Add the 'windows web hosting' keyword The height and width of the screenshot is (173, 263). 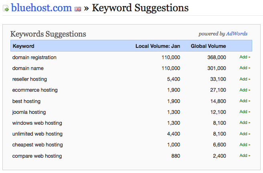[245, 123]
